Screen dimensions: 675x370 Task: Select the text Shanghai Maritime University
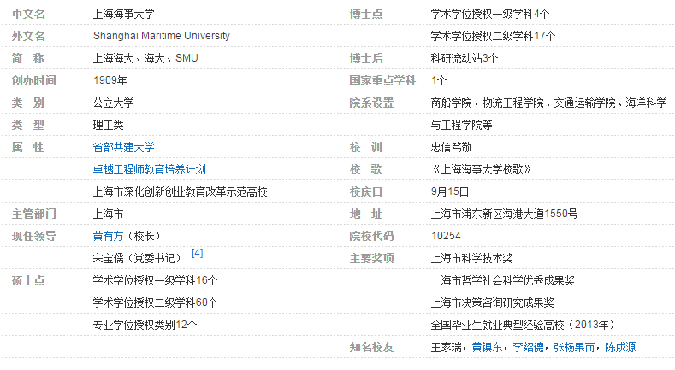point(162,36)
